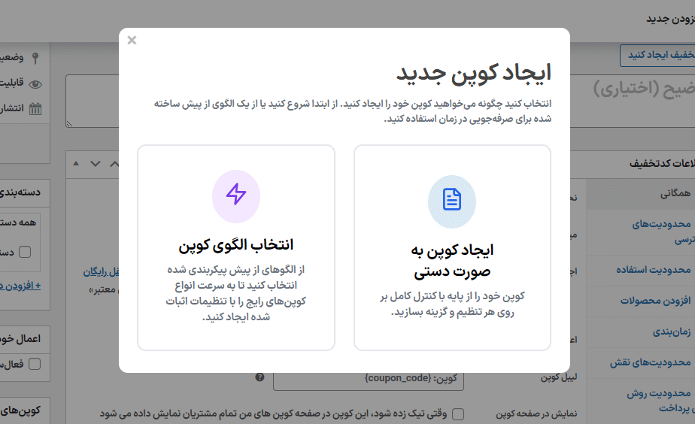Tick the category checkbox under 'همه دسته'
Screen dimensions: 695x424
[x=25, y=252]
